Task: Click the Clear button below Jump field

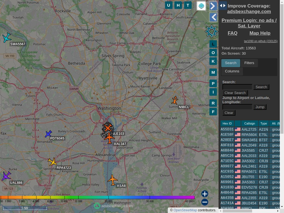Action: click(229, 113)
